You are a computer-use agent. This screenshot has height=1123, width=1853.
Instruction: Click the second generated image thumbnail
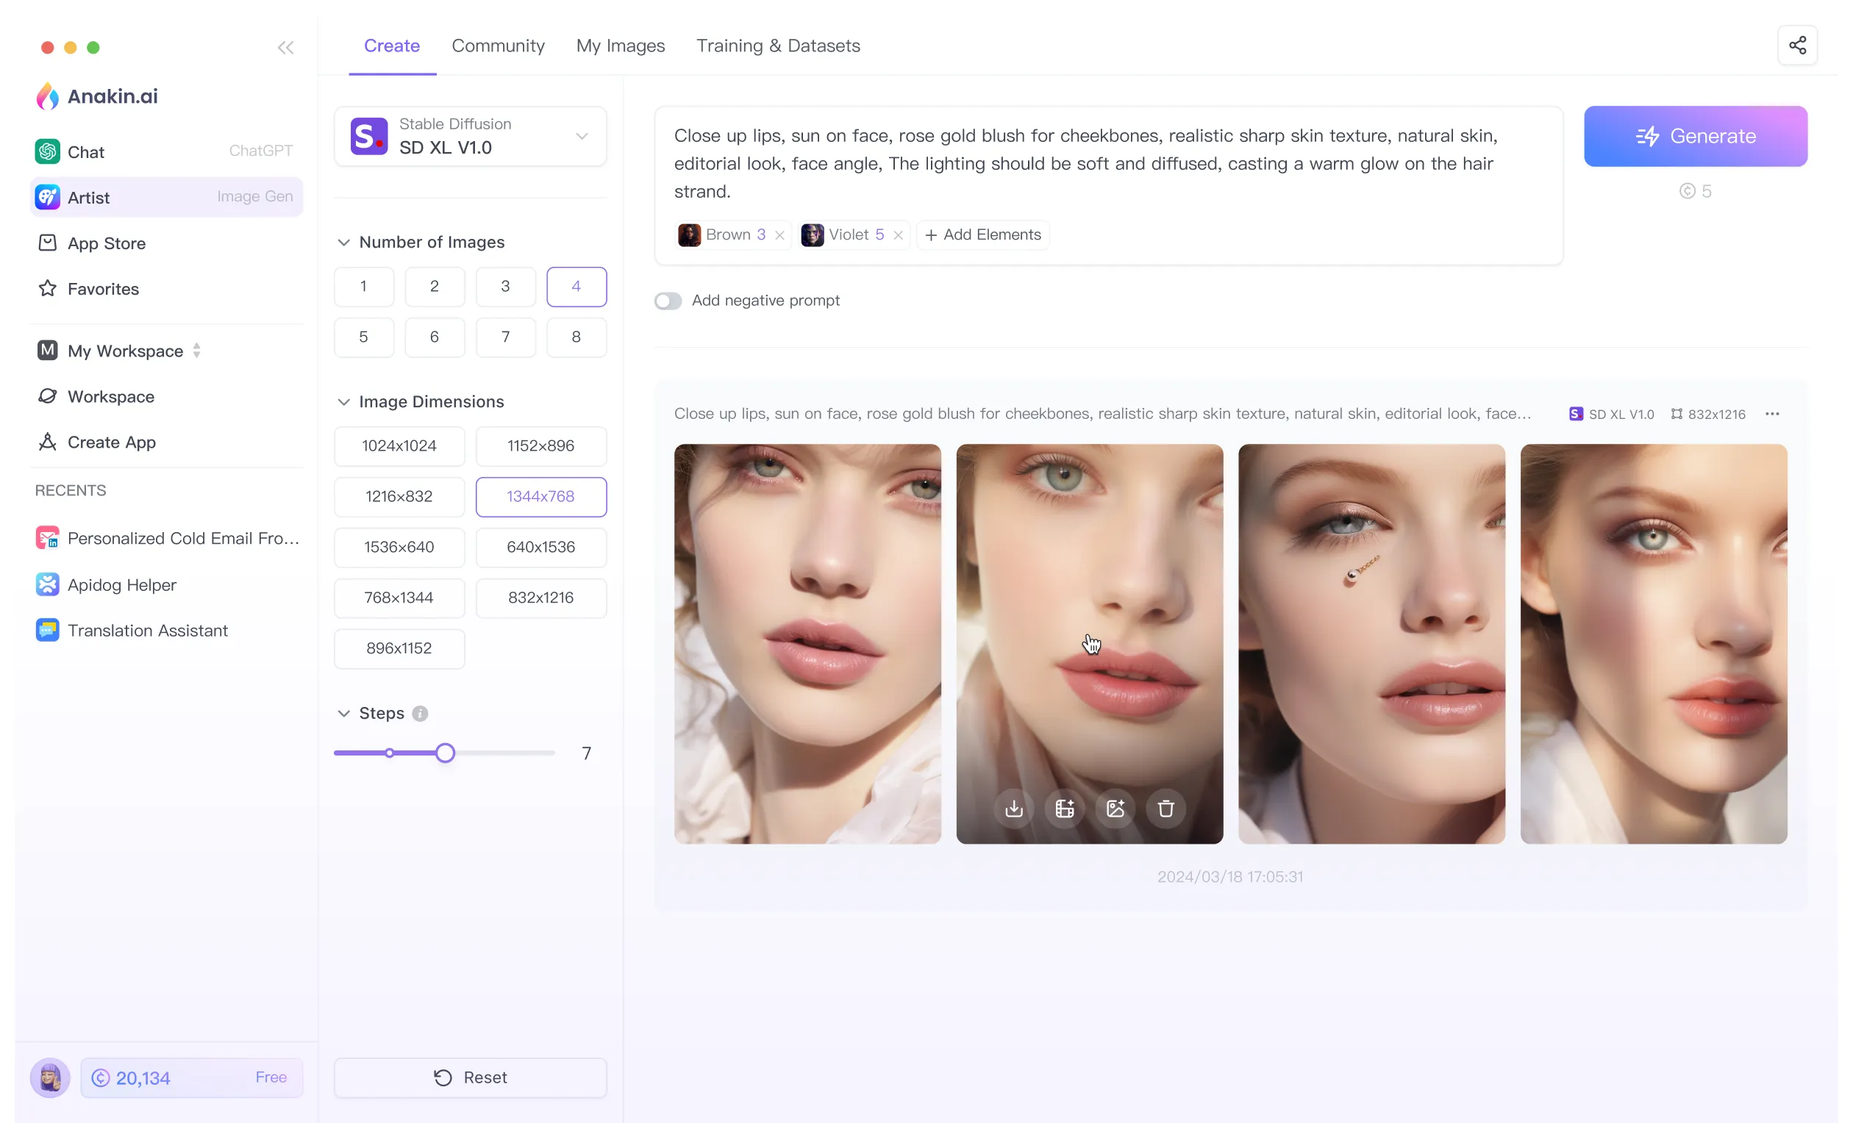[1089, 643]
